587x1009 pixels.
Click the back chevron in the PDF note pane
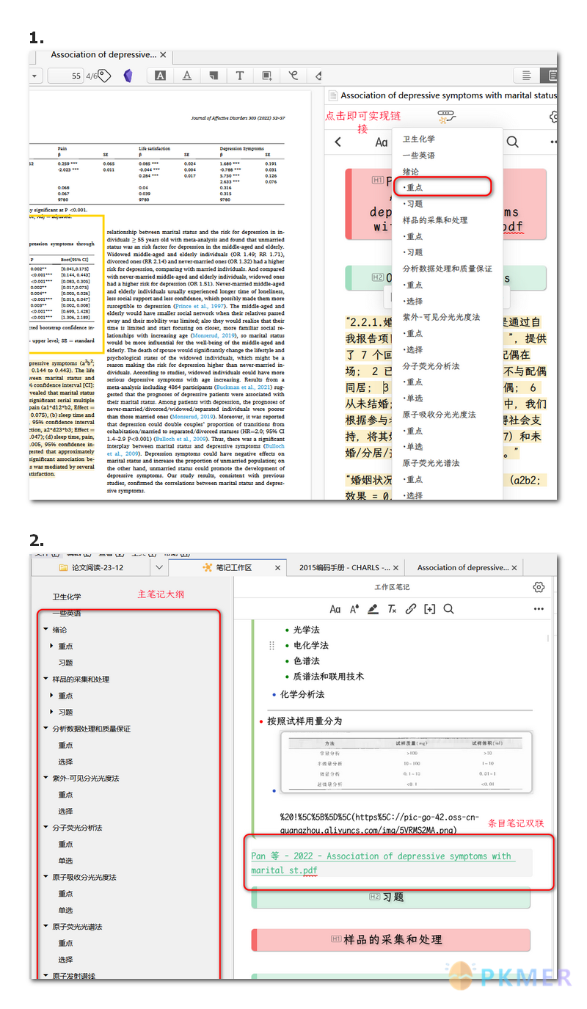(x=338, y=142)
